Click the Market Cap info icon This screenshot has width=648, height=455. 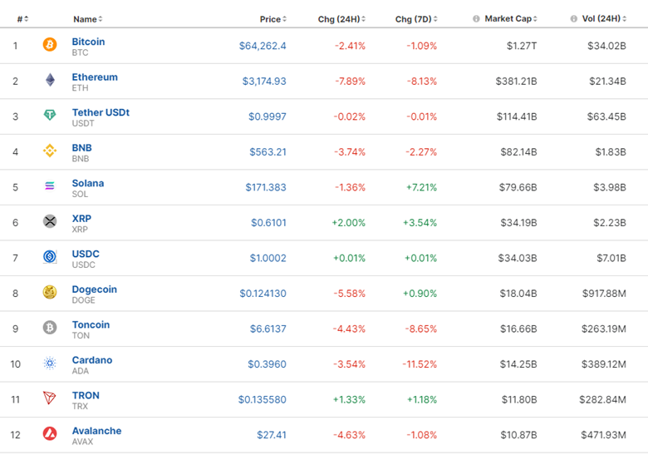tap(476, 18)
